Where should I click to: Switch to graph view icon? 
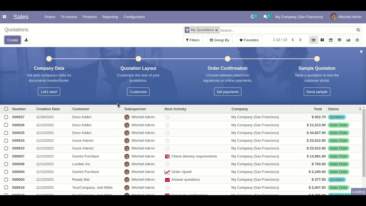pyautogui.click(x=348, y=40)
